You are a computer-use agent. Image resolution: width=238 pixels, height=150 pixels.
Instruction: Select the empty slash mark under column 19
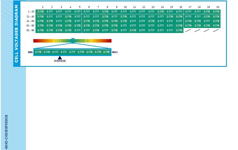207,30
